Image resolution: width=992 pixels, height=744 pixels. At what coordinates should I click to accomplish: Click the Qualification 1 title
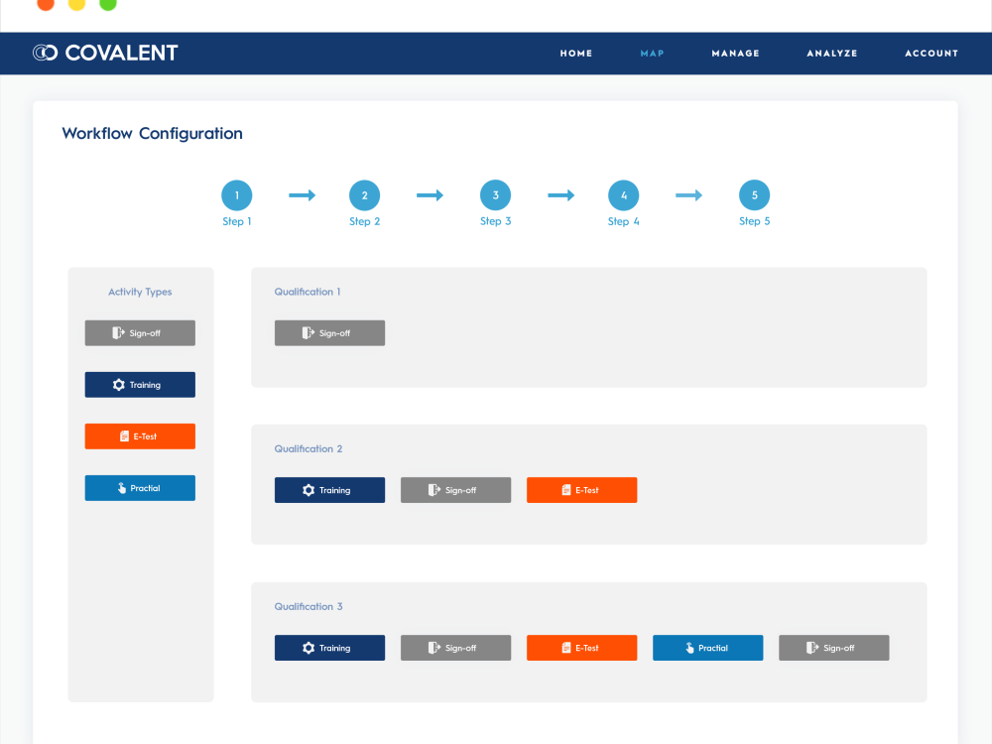308,292
